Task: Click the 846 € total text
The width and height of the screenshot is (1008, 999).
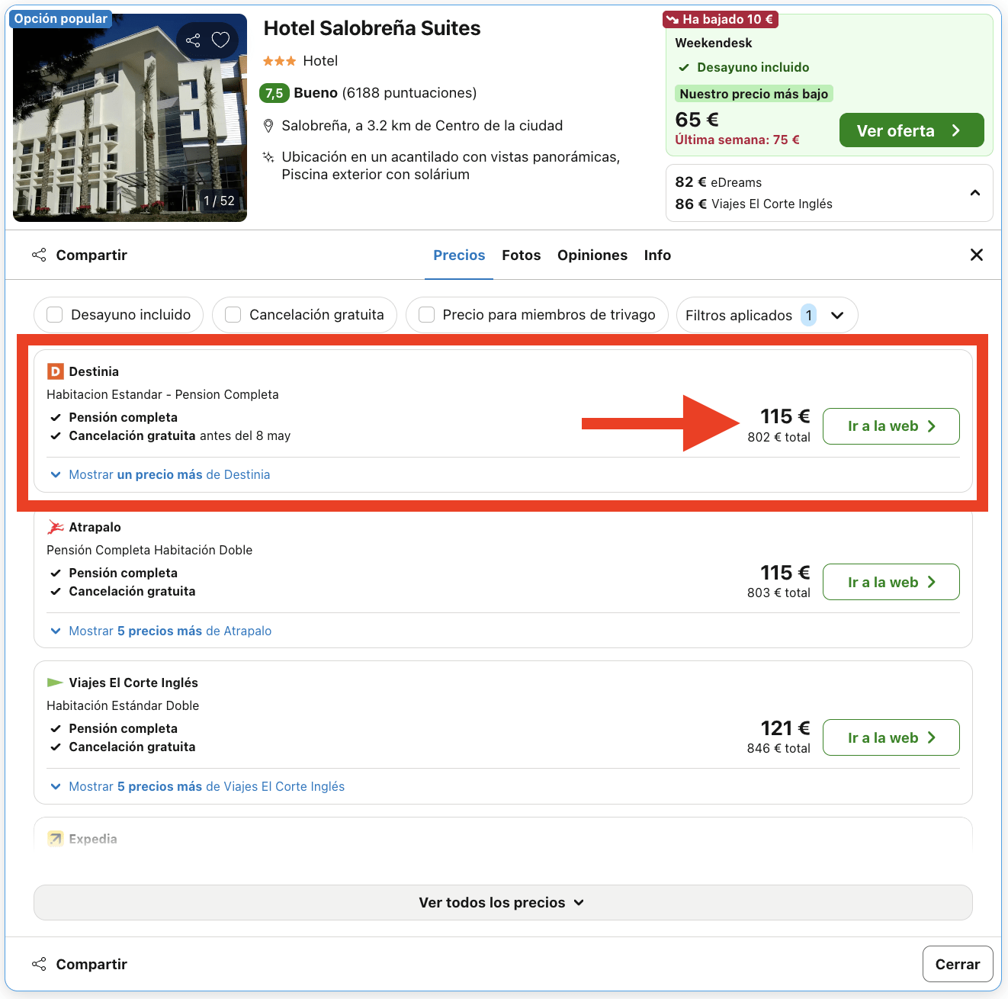Action: coord(778,748)
